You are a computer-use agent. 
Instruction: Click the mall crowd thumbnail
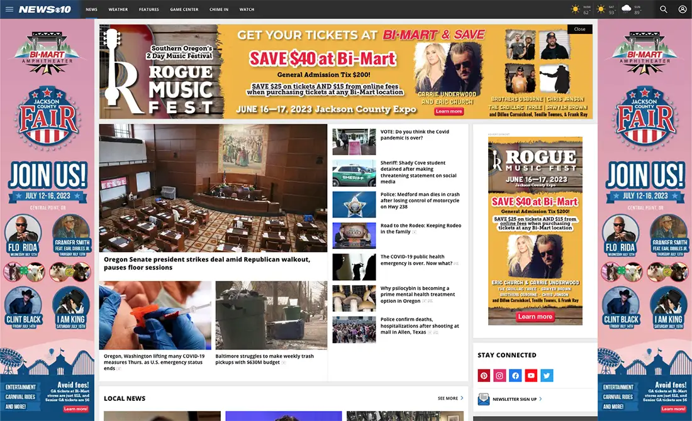(354, 330)
